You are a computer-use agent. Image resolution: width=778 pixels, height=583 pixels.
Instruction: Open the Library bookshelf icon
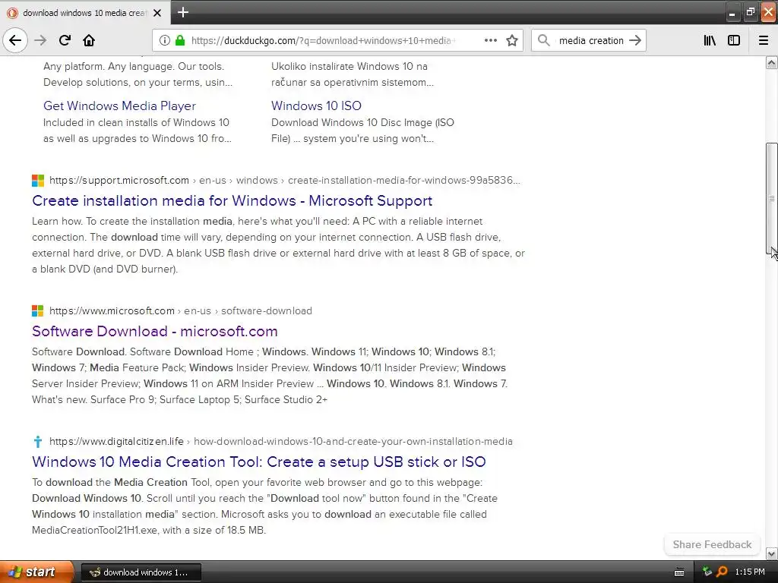(710, 40)
